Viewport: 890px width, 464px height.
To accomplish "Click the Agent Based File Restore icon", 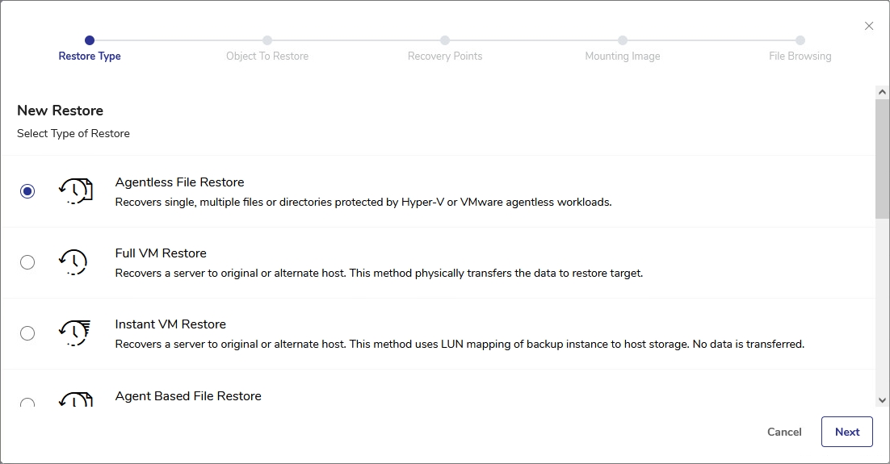I will [x=75, y=399].
